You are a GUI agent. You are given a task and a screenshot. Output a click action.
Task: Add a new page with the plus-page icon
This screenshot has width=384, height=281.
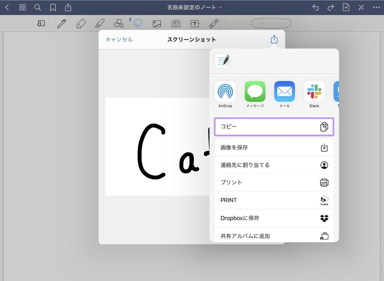point(346,7)
